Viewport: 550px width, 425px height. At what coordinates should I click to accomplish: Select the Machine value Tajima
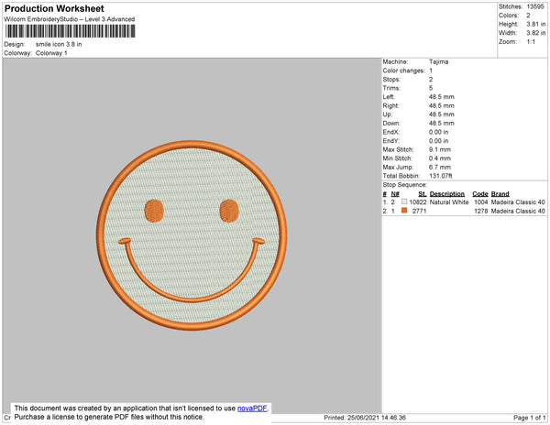click(438, 61)
